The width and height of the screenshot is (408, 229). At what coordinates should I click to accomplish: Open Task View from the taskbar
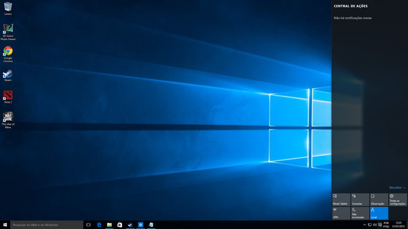click(88, 225)
